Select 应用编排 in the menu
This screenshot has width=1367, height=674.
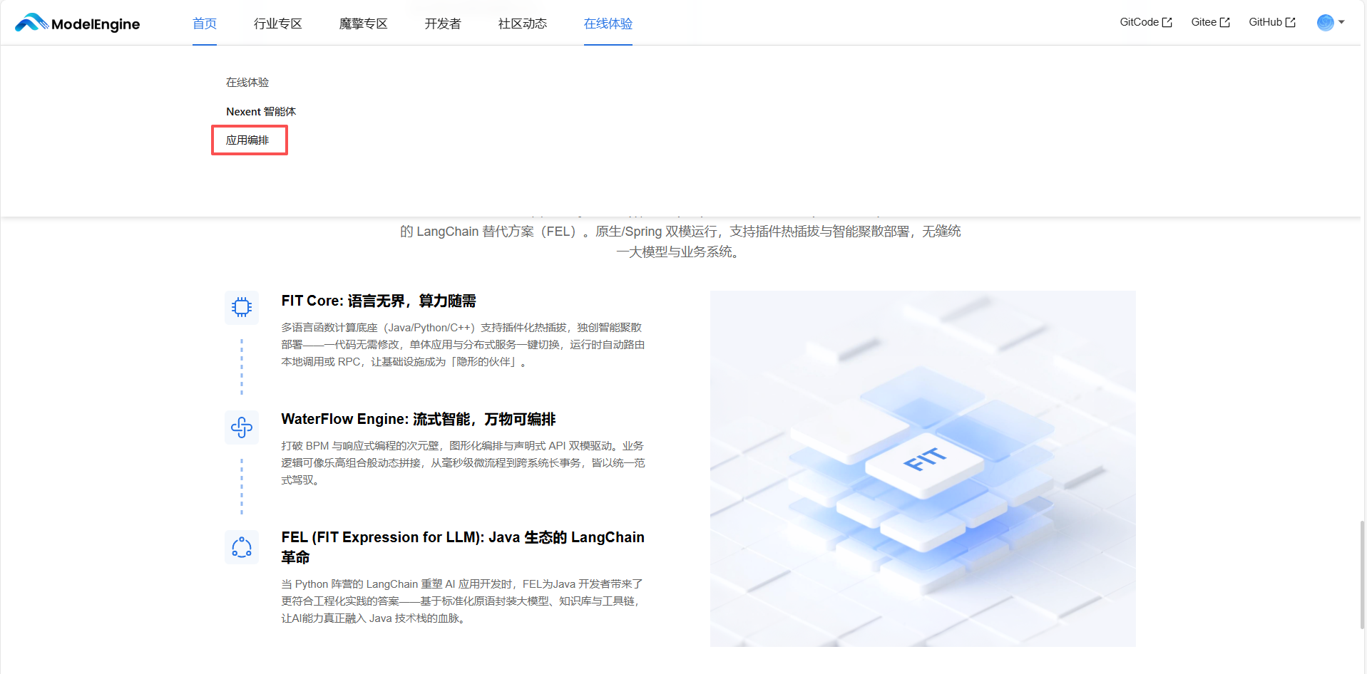pos(248,140)
